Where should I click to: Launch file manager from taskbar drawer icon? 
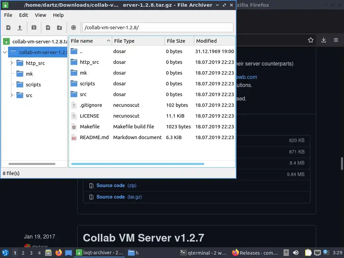click(x=48, y=253)
